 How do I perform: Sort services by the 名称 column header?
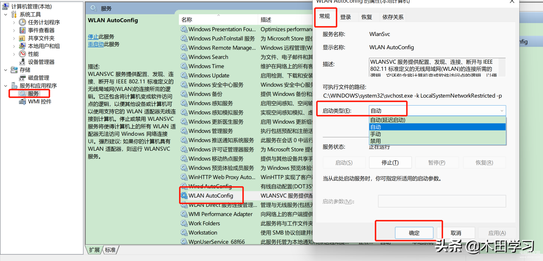(x=218, y=20)
